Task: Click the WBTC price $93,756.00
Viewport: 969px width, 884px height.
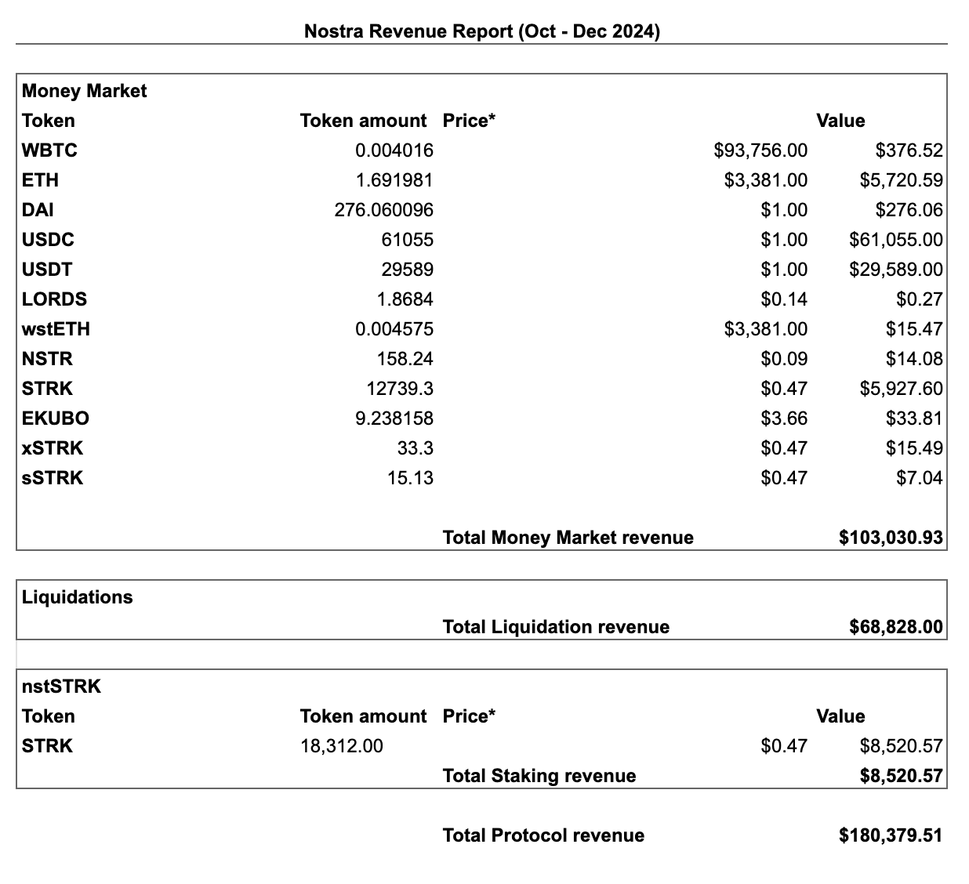Action: (760, 150)
